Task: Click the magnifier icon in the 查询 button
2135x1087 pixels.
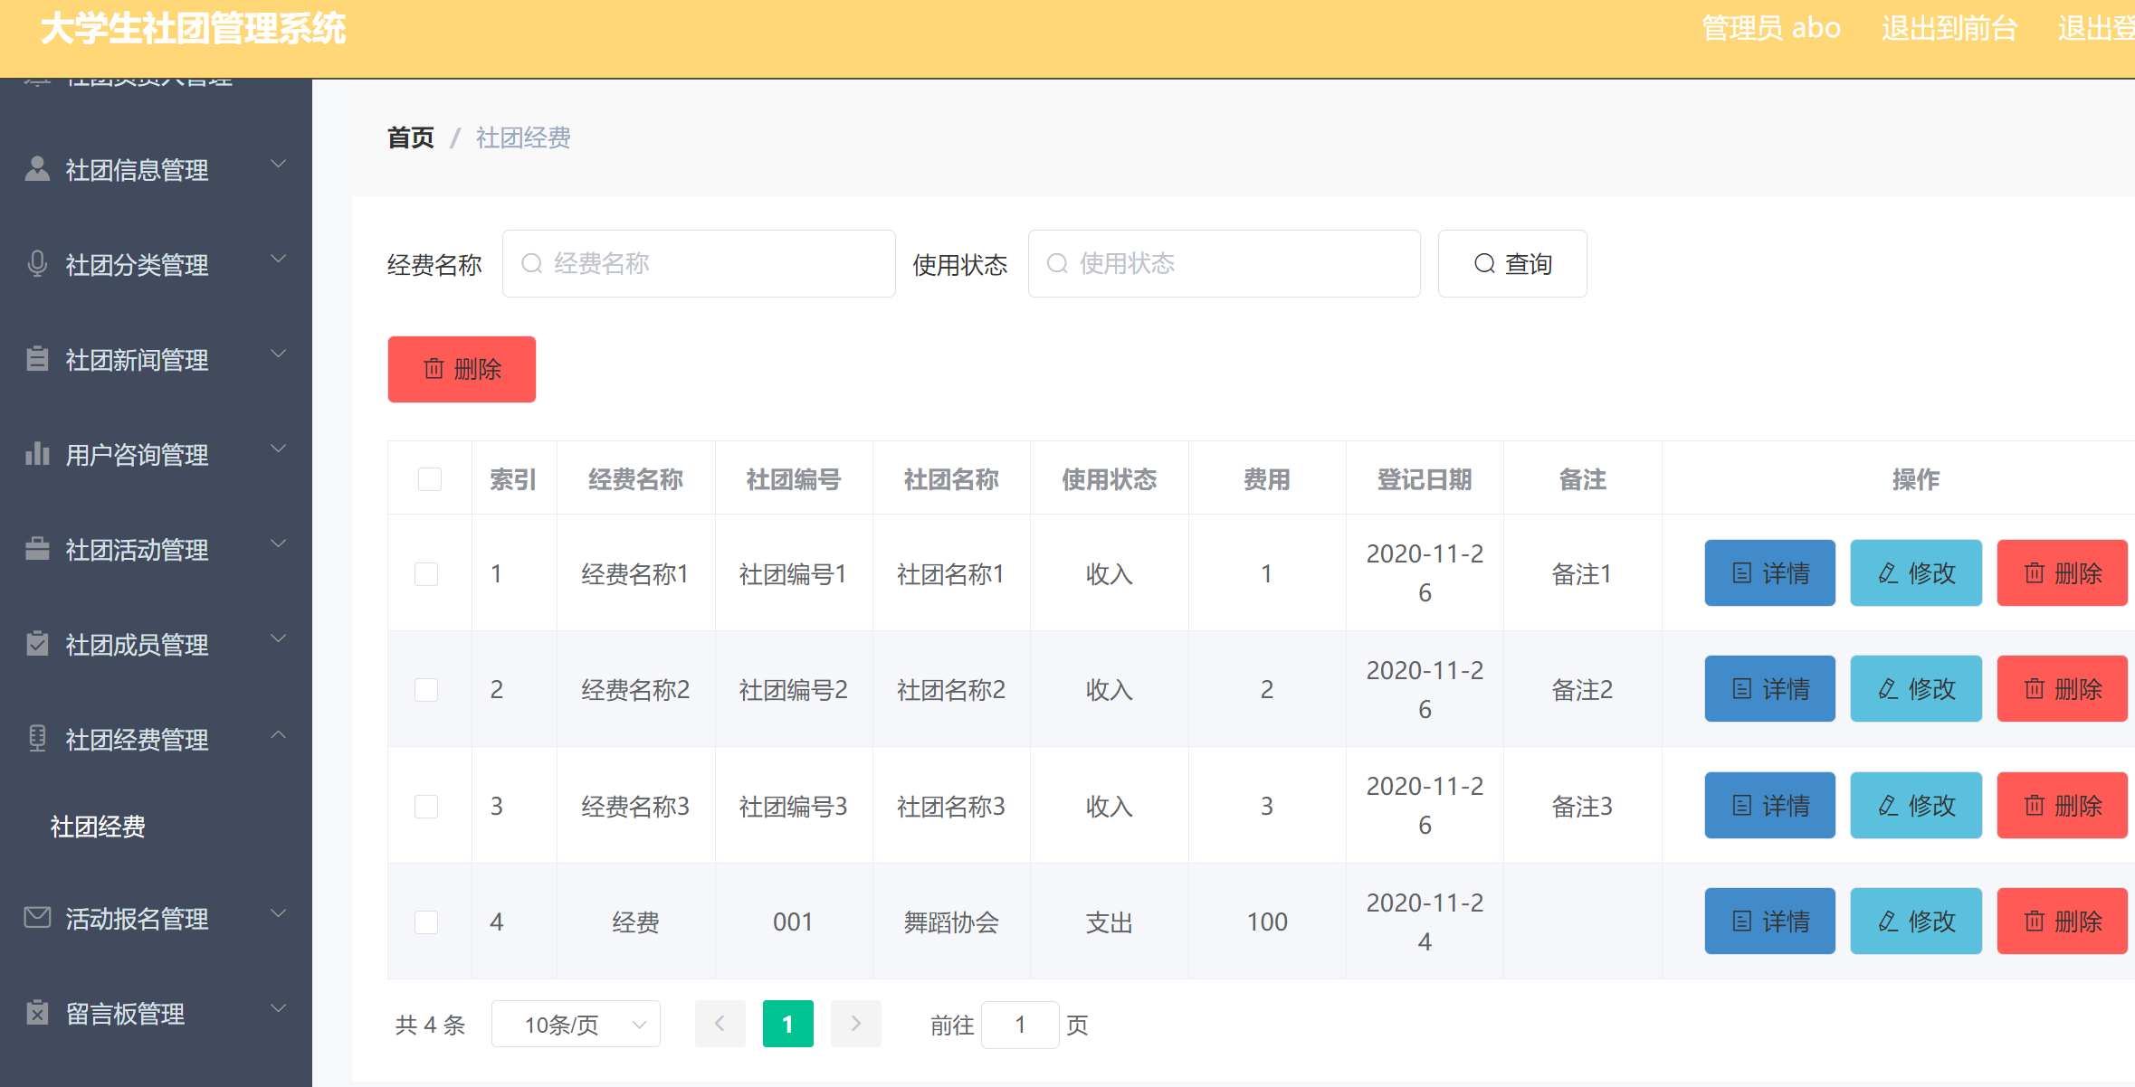Action: [x=1483, y=263]
